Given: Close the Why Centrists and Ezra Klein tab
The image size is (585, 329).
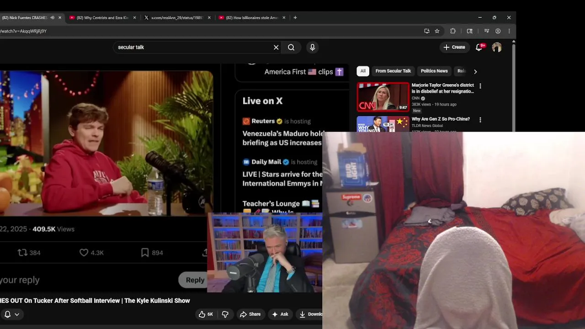Looking at the screenshot, I should pyautogui.click(x=134, y=18).
